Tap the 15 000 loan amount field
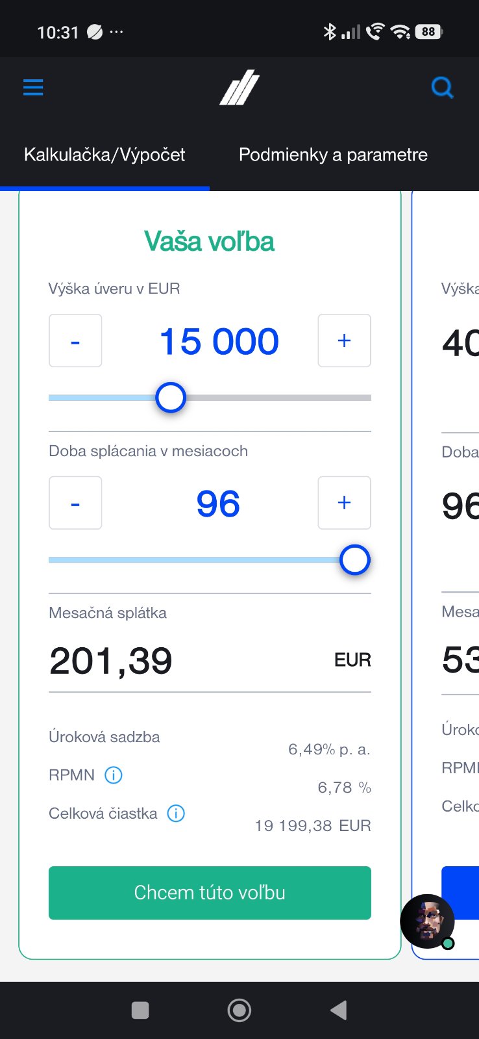This screenshot has height=1039, width=479. coord(219,342)
